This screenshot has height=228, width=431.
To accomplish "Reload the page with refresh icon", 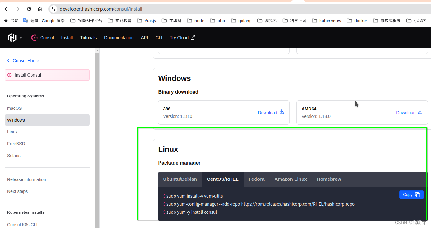I will 29,9.
